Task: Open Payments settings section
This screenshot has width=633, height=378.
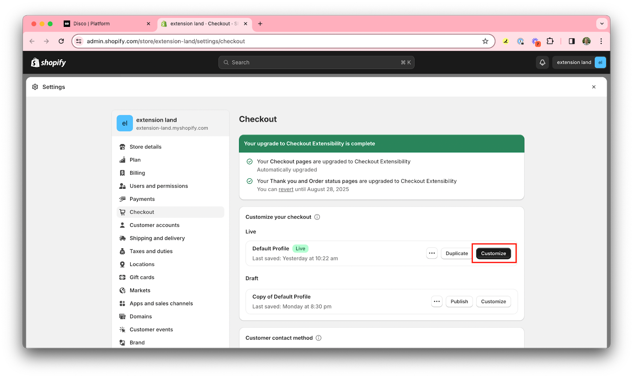Action: 171,199
